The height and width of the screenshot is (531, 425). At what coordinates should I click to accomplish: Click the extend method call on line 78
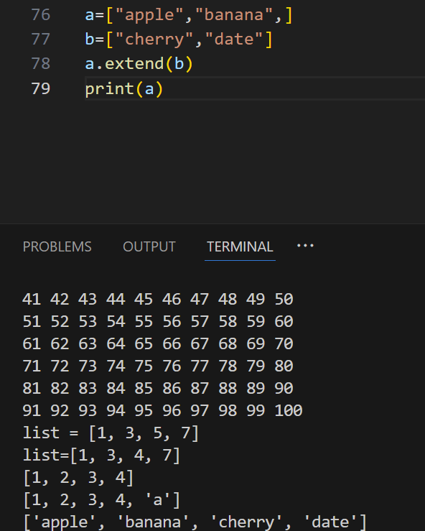134,64
